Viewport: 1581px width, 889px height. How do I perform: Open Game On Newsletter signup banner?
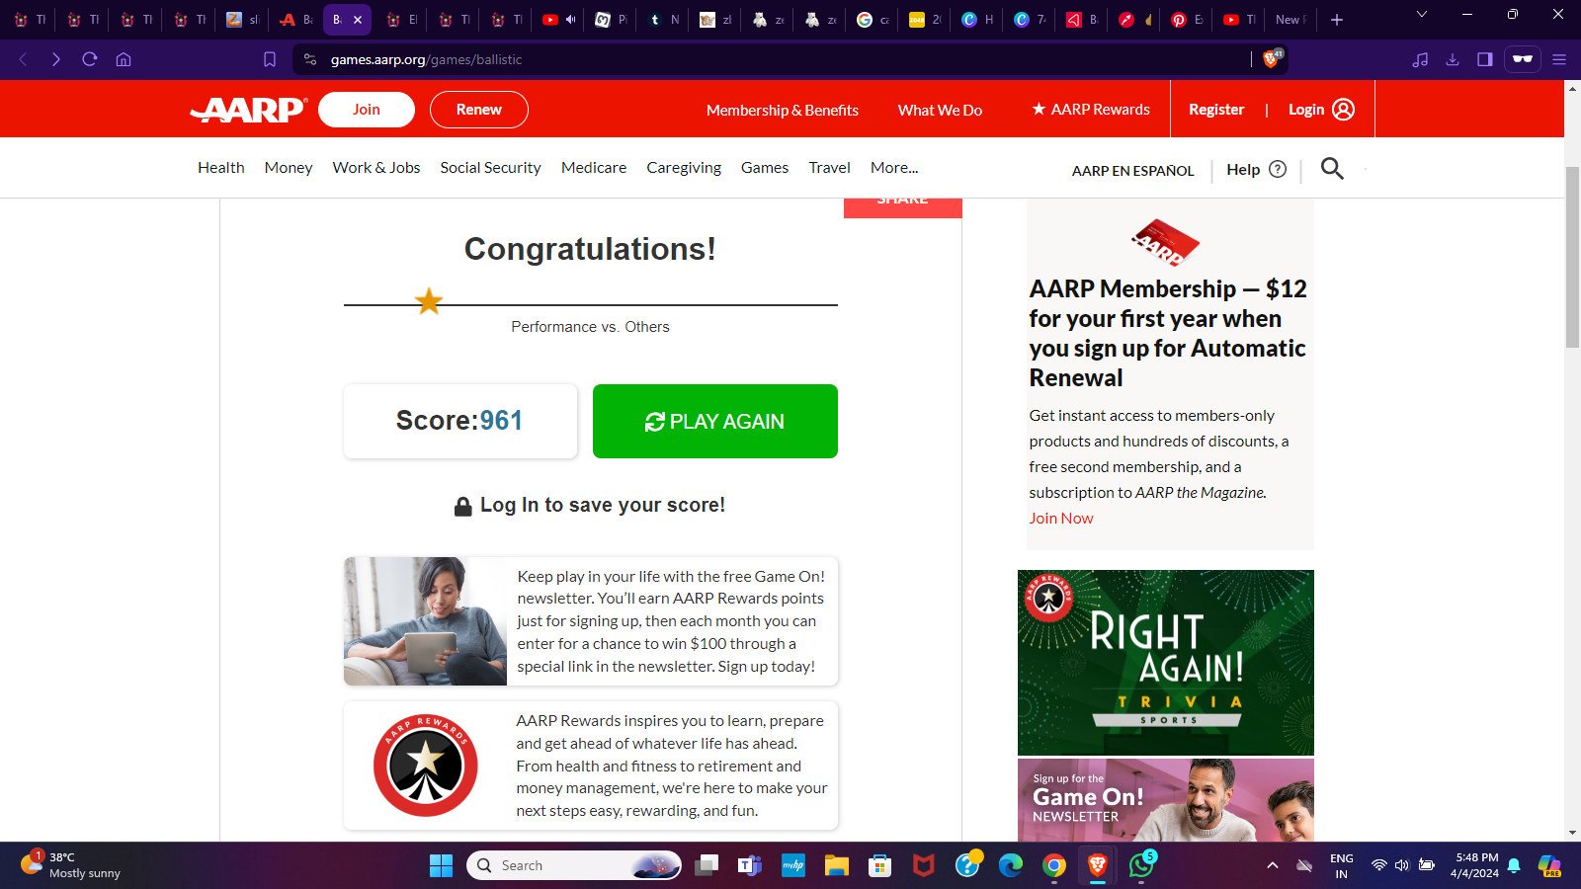1166,800
